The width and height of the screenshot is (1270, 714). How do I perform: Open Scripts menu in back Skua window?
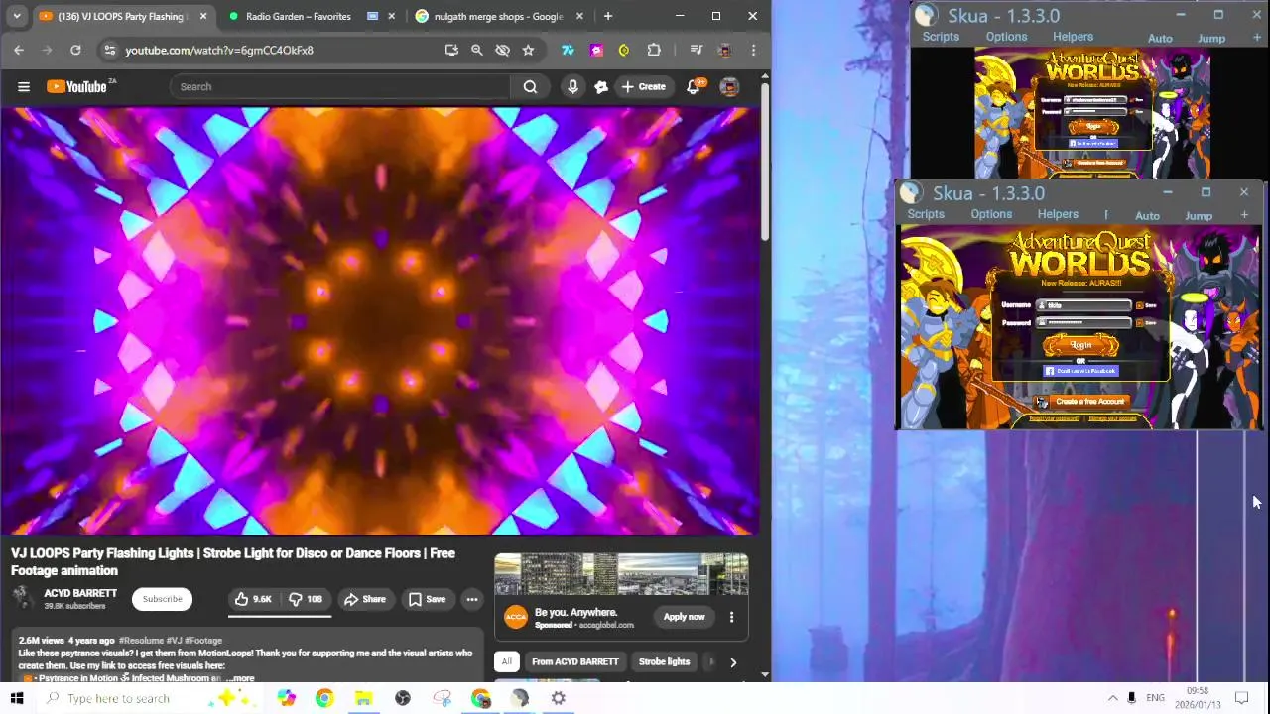(941, 37)
